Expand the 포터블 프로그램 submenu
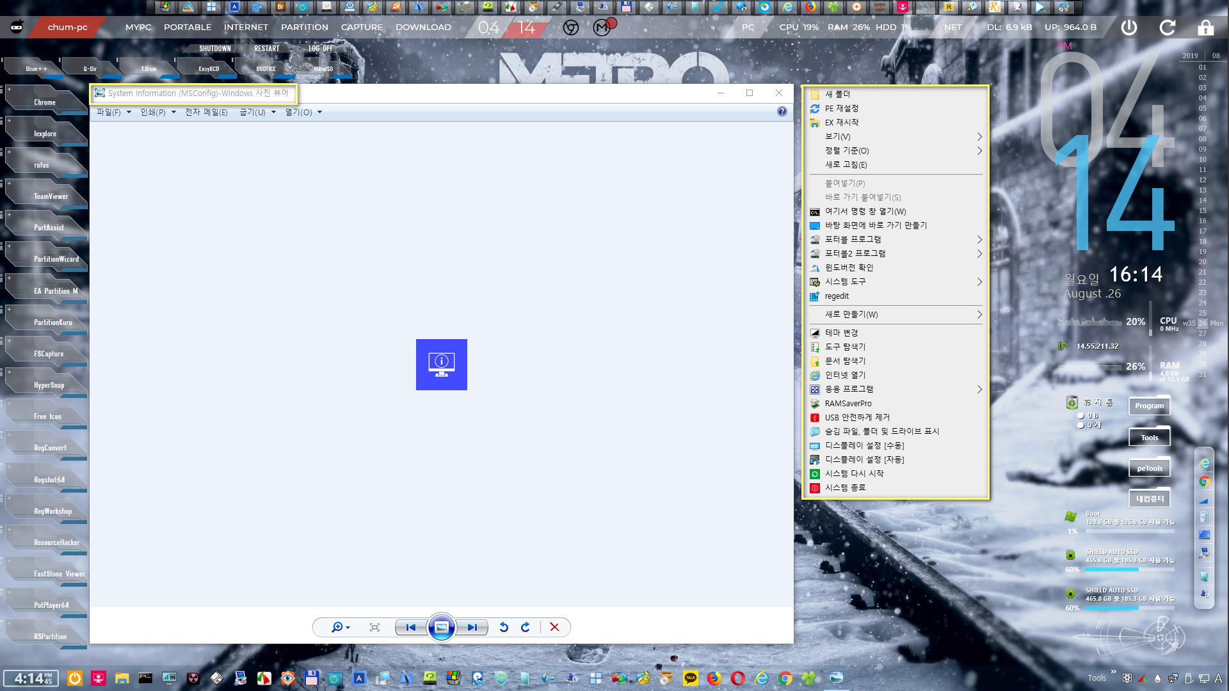The width and height of the screenshot is (1229, 691). click(896, 239)
